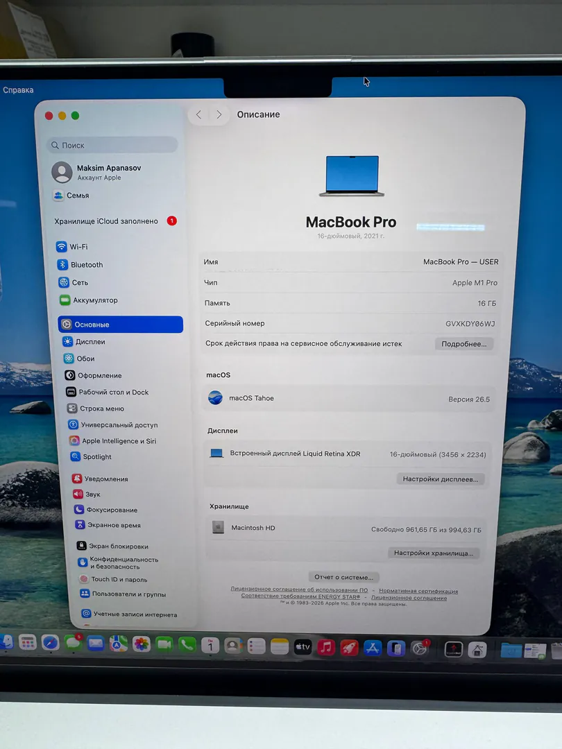Open Music from the Dock
The width and height of the screenshot is (562, 749).
point(326,648)
